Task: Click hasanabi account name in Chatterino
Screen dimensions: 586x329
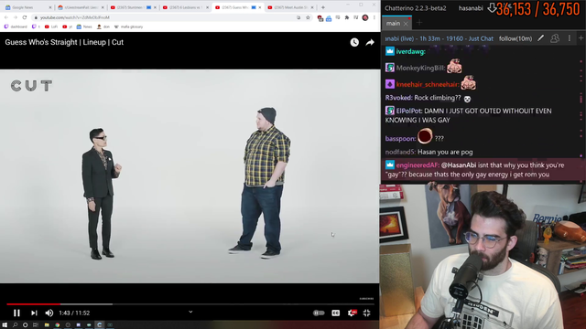Action: coord(471,8)
